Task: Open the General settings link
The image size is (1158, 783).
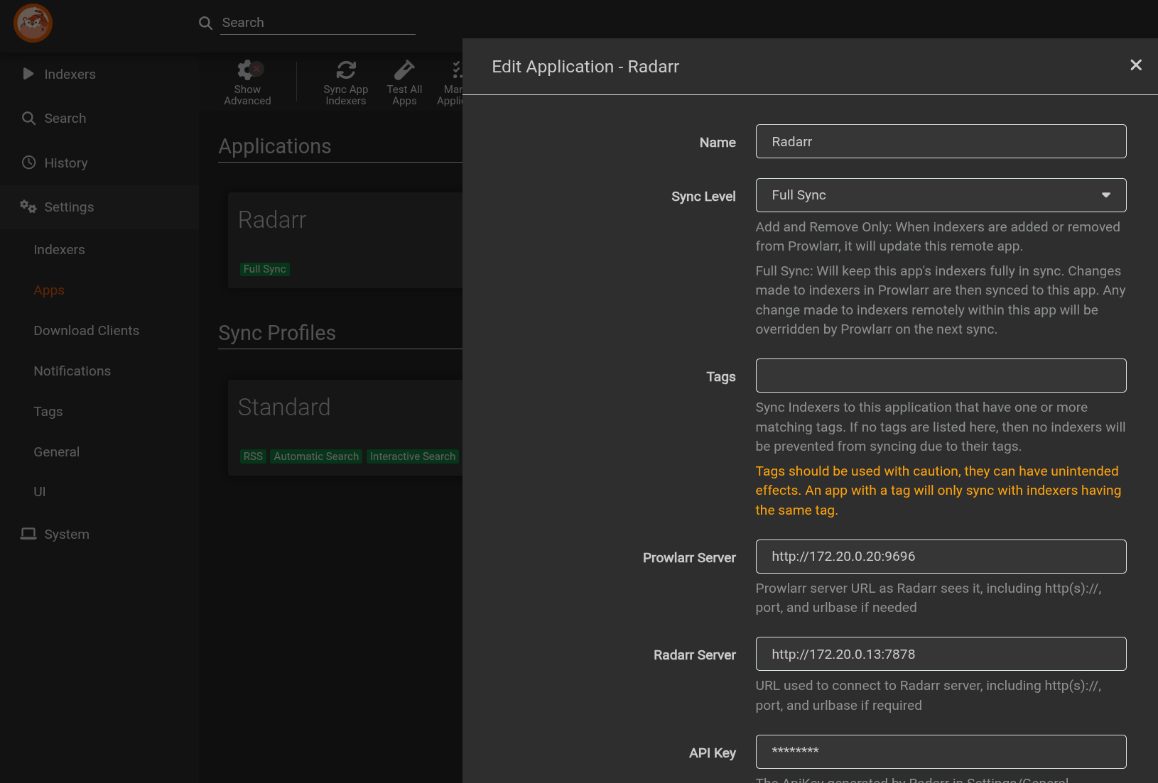Action: 56,452
